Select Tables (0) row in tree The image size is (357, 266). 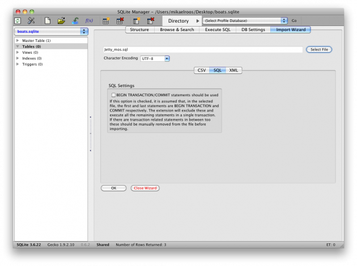click(x=51, y=46)
